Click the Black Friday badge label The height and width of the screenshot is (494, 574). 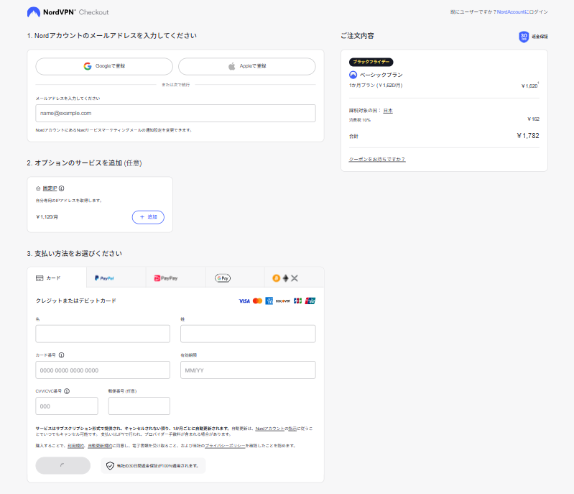click(x=371, y=62)
